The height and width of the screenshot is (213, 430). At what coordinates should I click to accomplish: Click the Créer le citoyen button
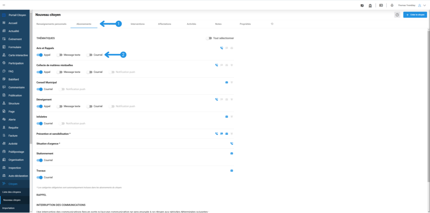415,15
